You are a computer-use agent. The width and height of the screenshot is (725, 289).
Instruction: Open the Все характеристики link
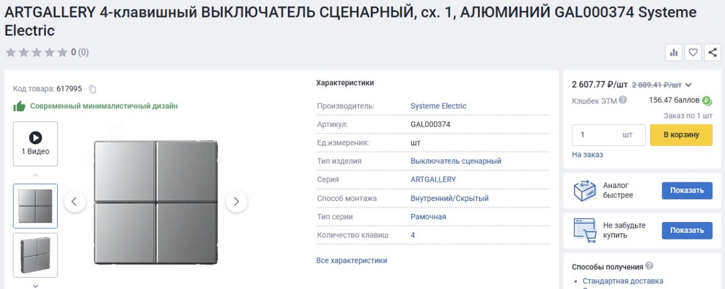point(352,261)
